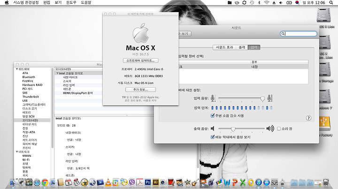The width and height of the screenshot is (338, 189).
Task: Open Launchpad rocket icon in dock
Action: [21, 182]
